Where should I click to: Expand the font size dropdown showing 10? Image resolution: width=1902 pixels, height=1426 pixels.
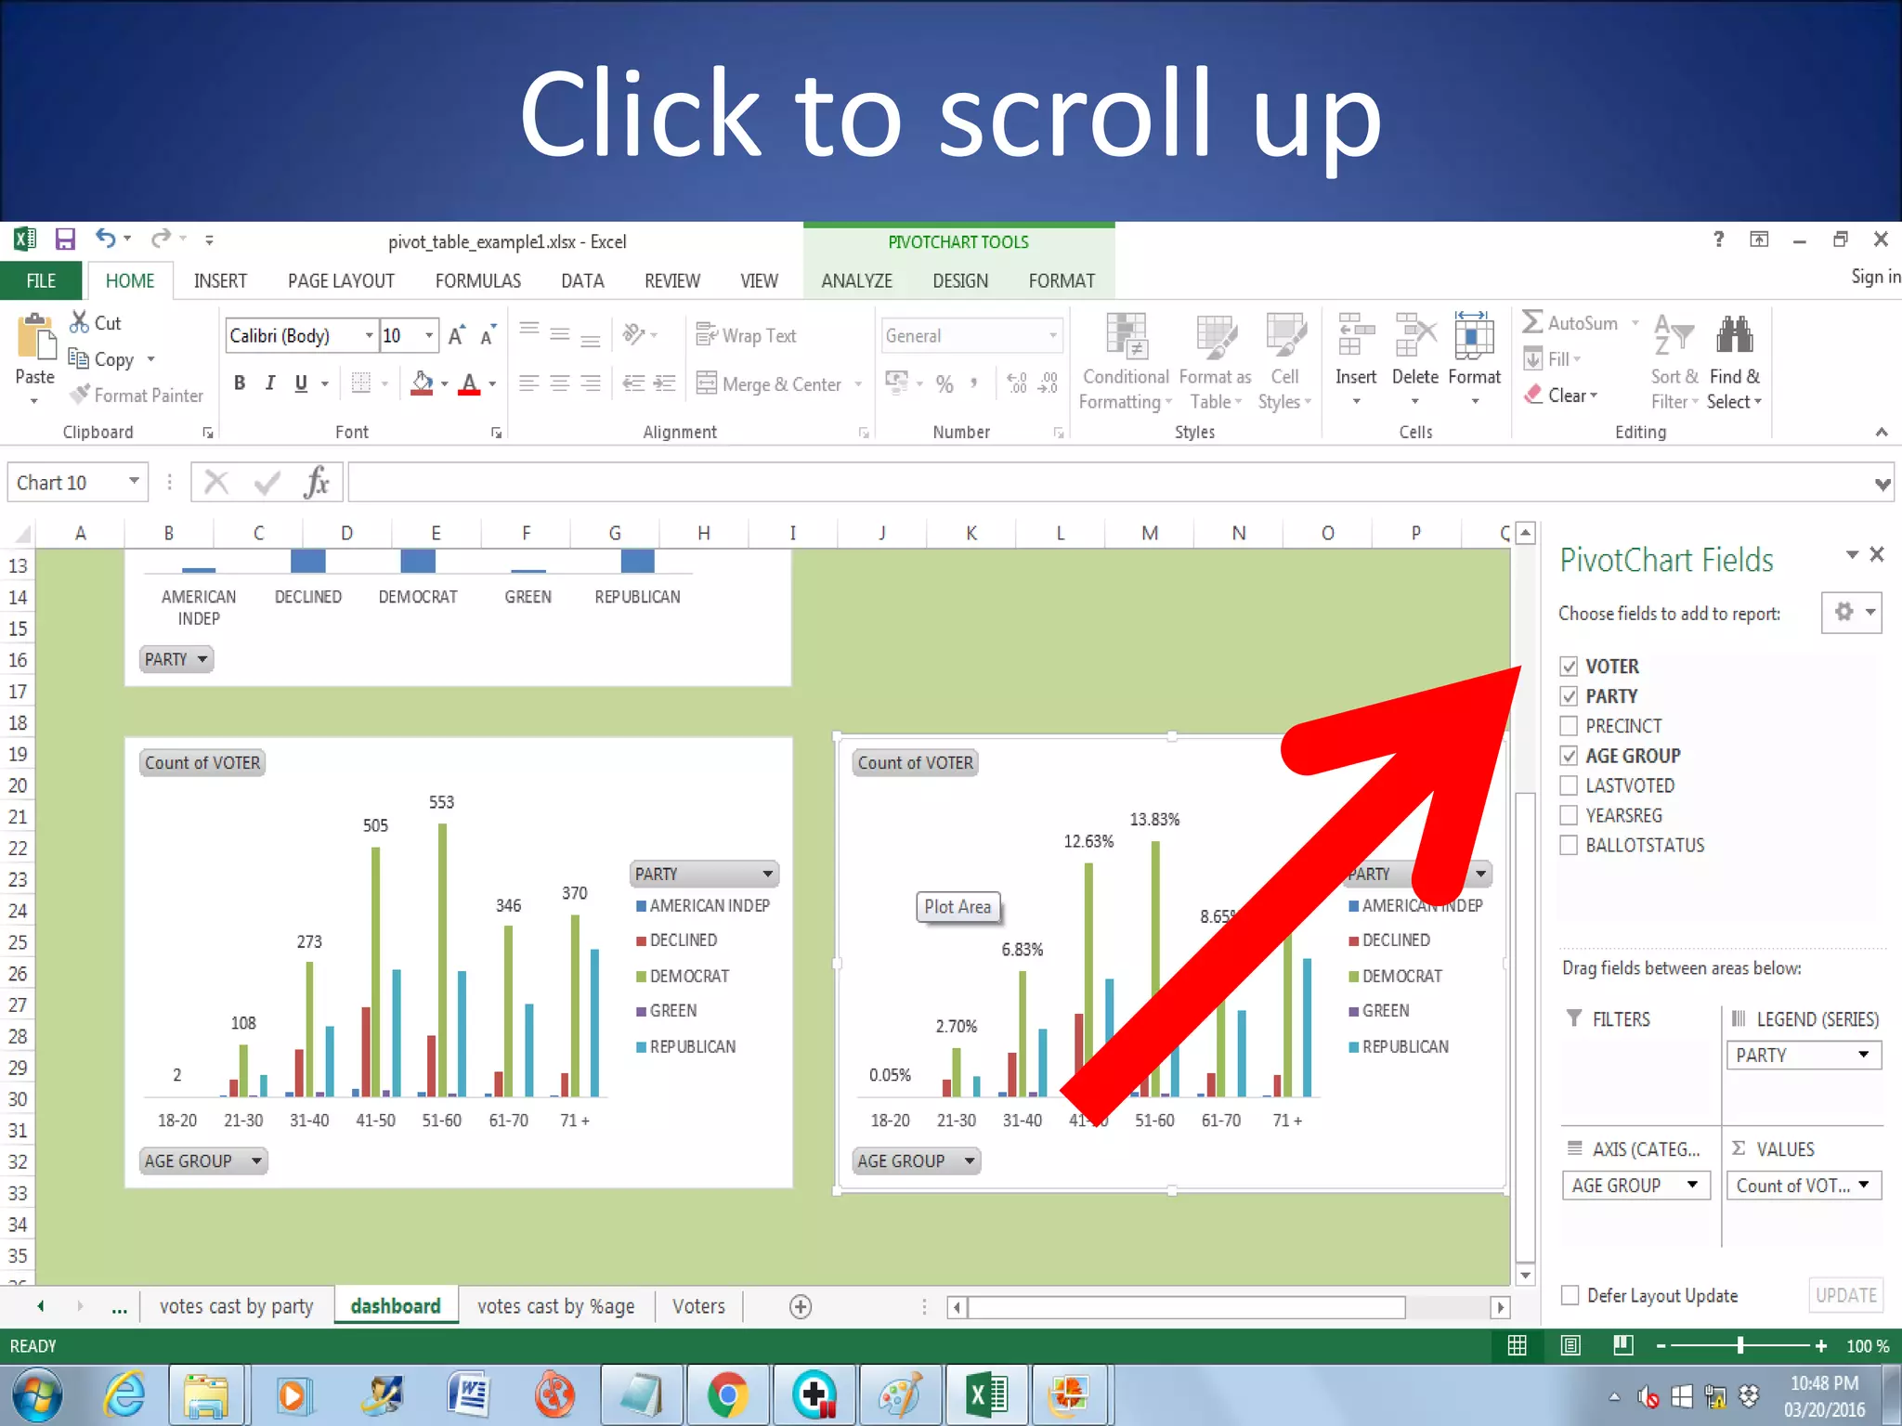[428, 335]
